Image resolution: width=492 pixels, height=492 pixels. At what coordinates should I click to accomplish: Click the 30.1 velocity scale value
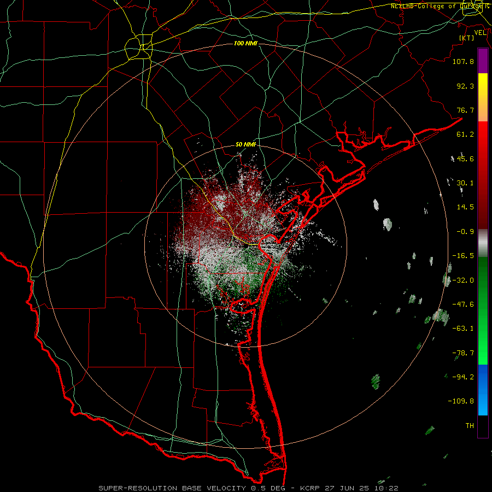(465, 183)
